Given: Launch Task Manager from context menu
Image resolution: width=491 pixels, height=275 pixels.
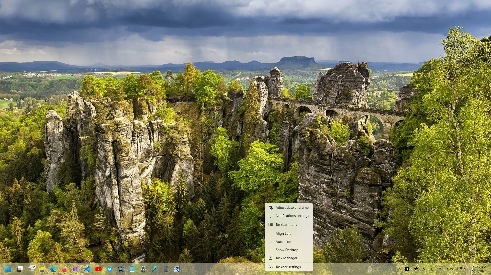Looking at the screenshot, I should pyautogui.click(x=289, y=258).
